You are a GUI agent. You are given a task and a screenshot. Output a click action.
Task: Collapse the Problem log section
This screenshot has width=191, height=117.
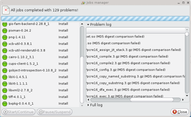coord(88,24)
